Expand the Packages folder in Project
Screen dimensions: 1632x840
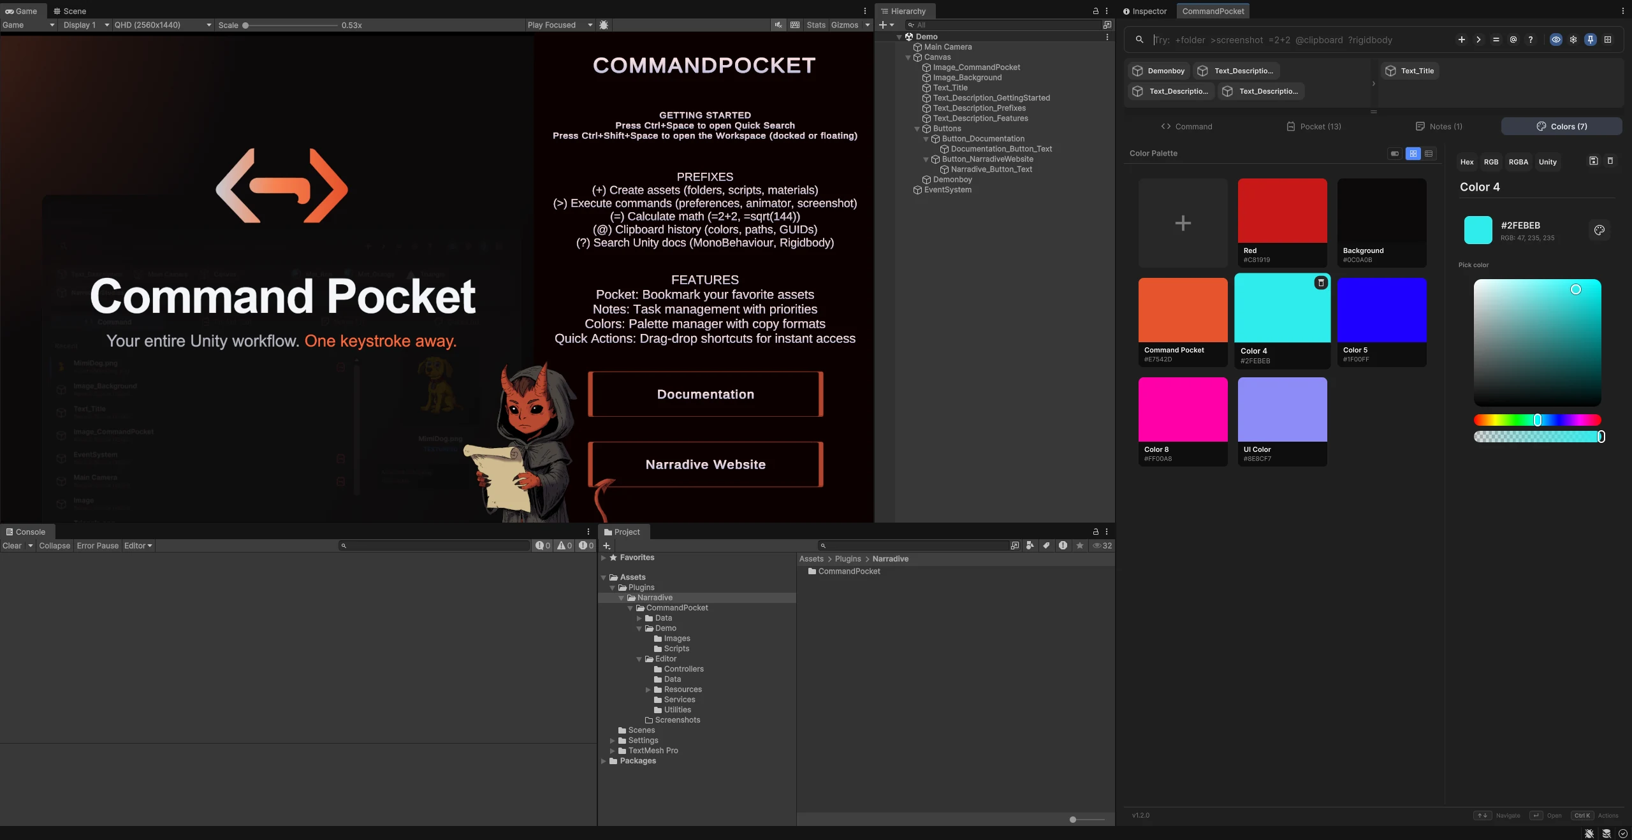[603, 761]
